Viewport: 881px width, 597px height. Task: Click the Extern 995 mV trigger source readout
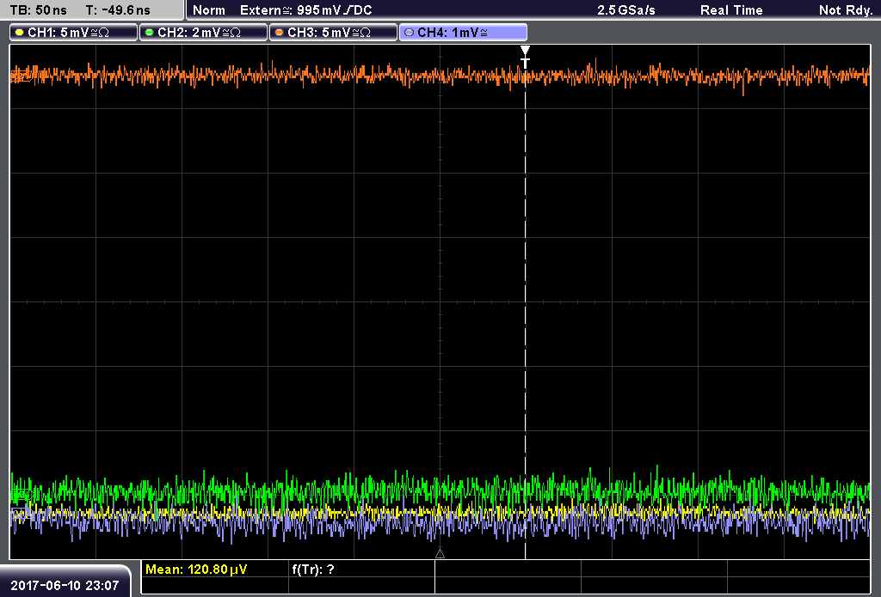click(x=305, y=10)
